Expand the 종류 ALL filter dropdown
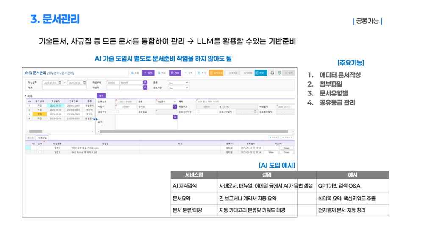The width and height of the screenshot is (434, 244). (178, 83)
